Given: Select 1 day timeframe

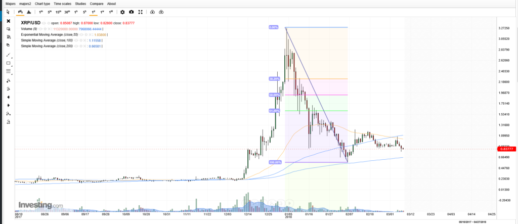Looking at the screenshot, I should pyautogui.click(x=94, y=12).
